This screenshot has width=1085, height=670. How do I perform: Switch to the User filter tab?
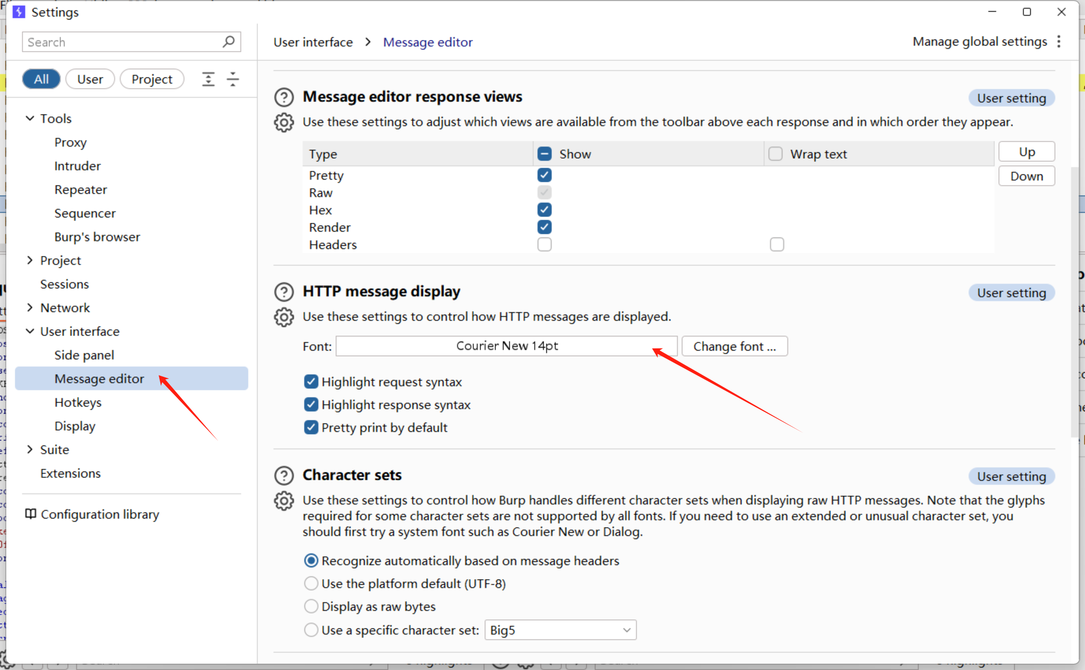[90, 79]
